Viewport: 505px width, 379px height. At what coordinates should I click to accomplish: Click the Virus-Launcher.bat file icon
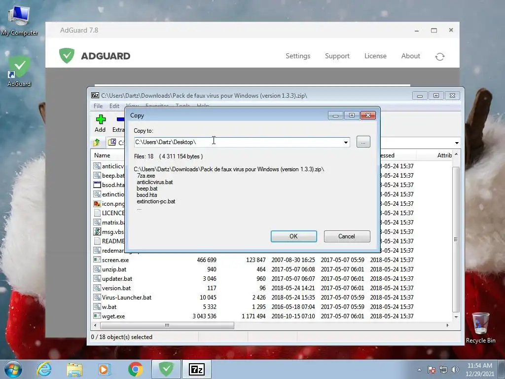pos(97,297)
